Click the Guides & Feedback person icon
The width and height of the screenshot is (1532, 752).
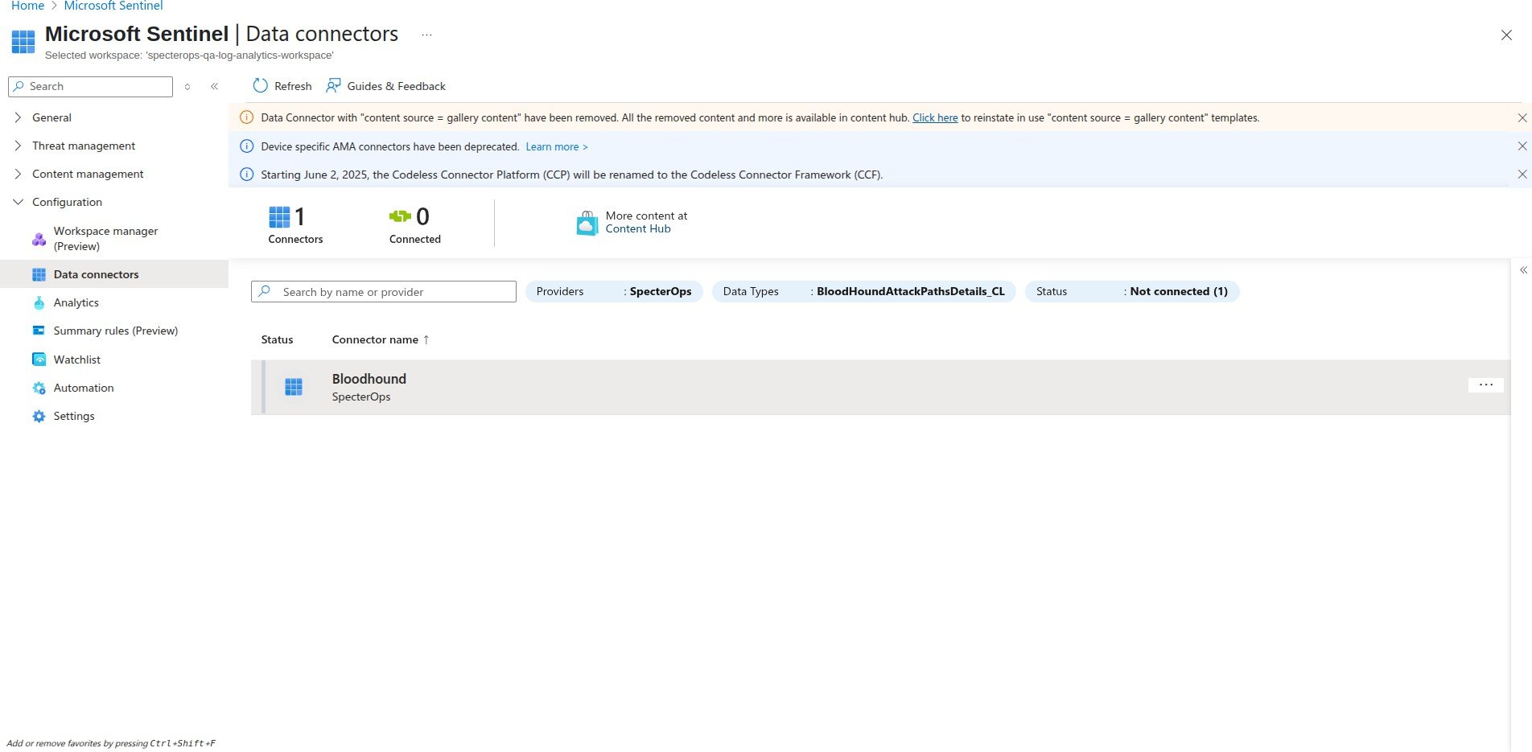[333, 86]
